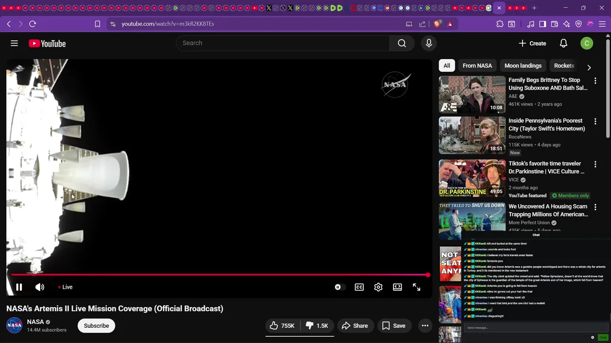The image size is (611, 343).
Task: Click the chat overlay scrollbar
Action: click(610, 317)
